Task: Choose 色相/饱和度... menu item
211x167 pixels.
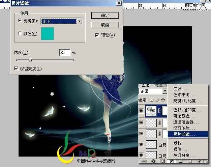Action: tap(187, 110)
